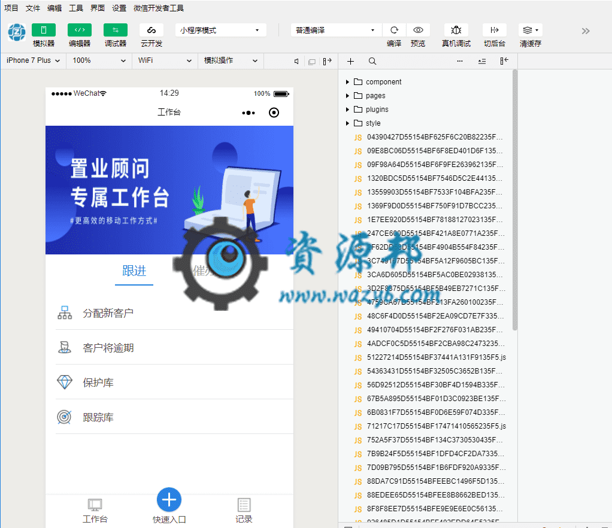Screen dimensions: 612x528
Task: Toggle the simulator sound speaker icon
Action: click(x=296, y=61)
